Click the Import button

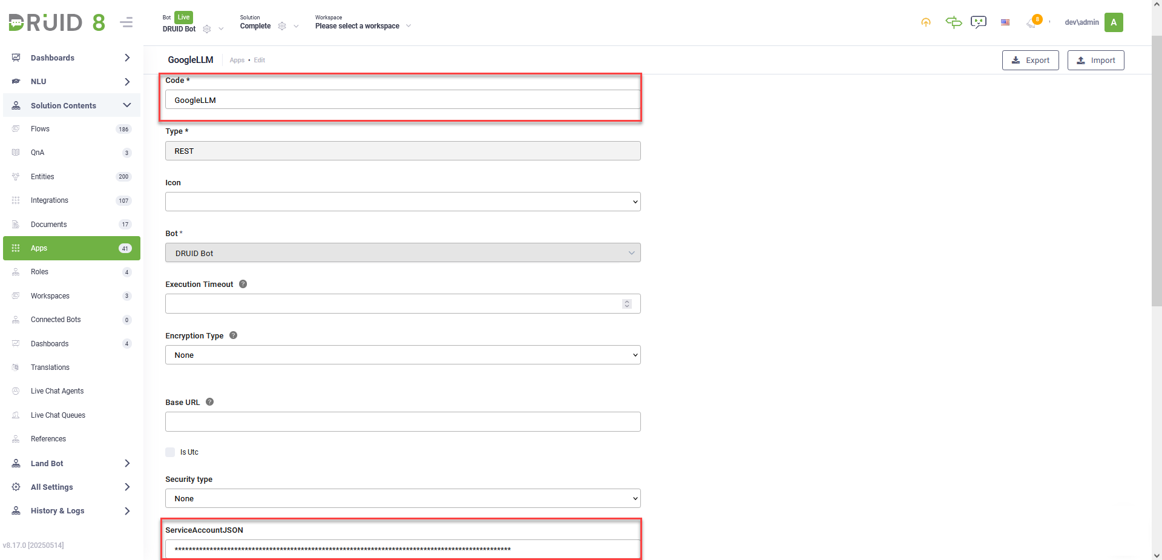pyautogui.click(x=1095, y=61)
